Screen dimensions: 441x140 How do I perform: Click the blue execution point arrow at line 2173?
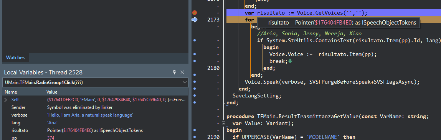coord(194,20)
